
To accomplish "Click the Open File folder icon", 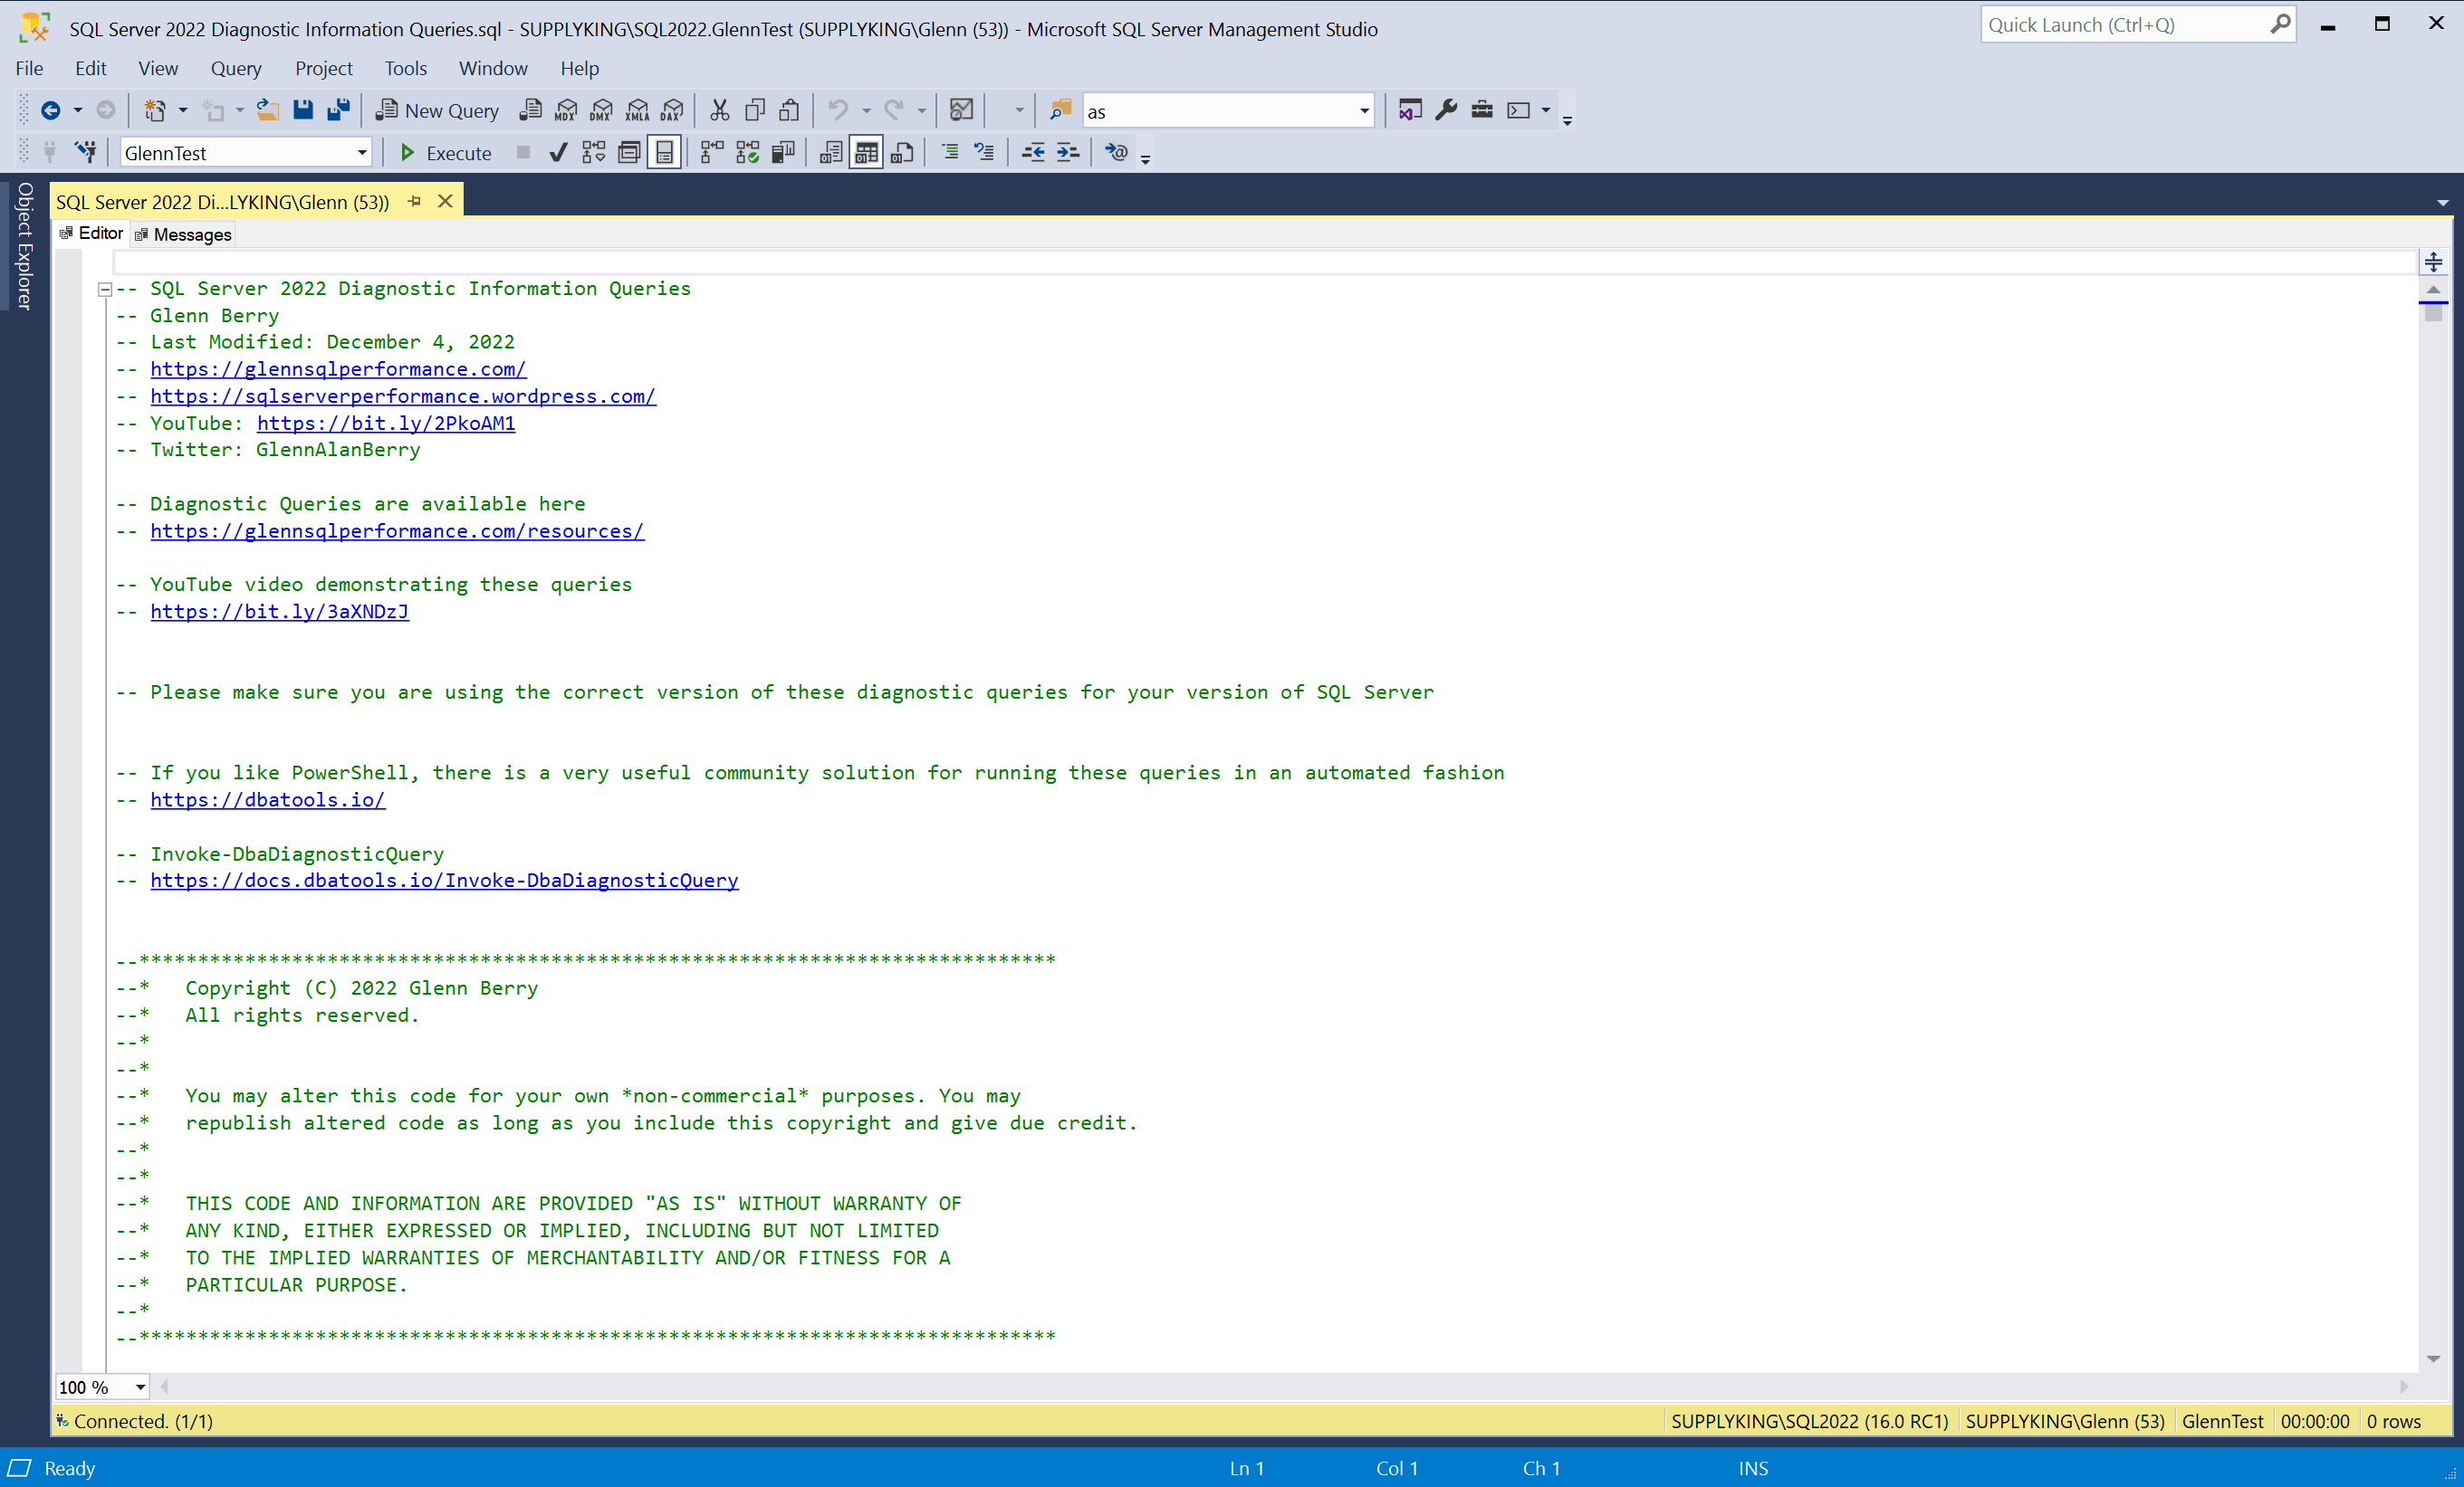I will [x=267, y=110].
